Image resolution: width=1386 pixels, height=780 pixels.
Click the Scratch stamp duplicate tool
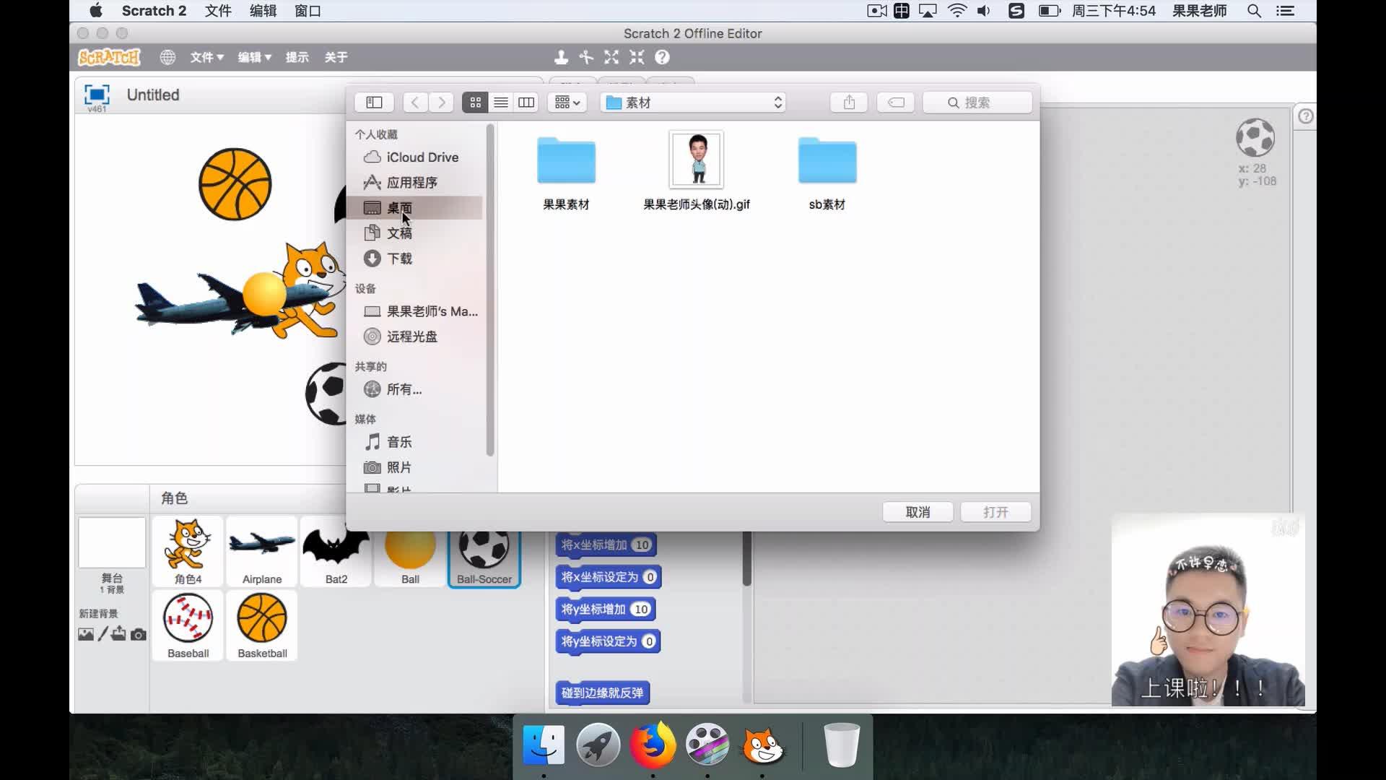pos(561,57)
